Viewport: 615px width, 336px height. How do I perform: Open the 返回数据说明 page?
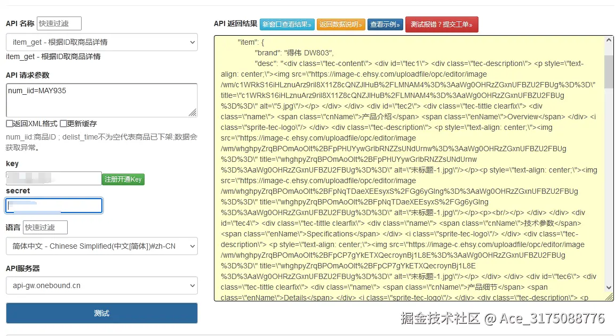pos(340,24)
